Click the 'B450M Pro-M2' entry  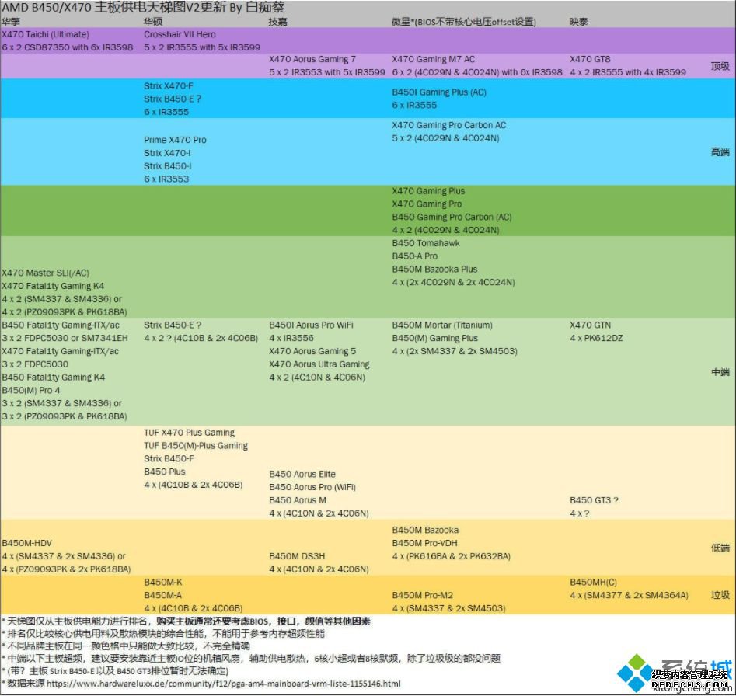423,595
